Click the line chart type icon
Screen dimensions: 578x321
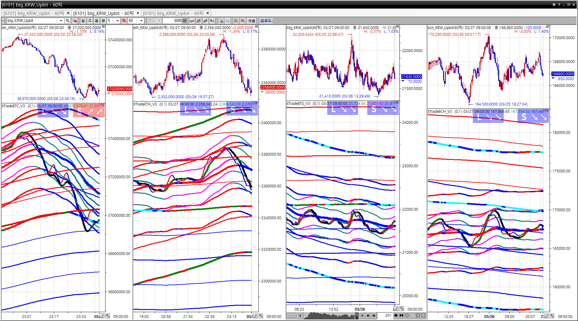pyautogui.click(x=192, y=21)
